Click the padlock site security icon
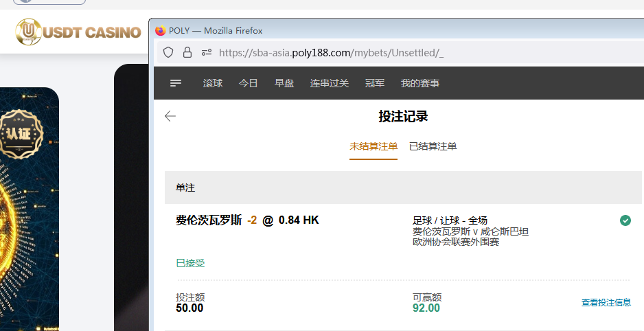This screenshot has height=331, width=644. pyautogui.click(x=187, y=52)
